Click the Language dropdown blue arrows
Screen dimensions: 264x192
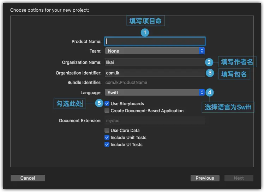[202, 92]
